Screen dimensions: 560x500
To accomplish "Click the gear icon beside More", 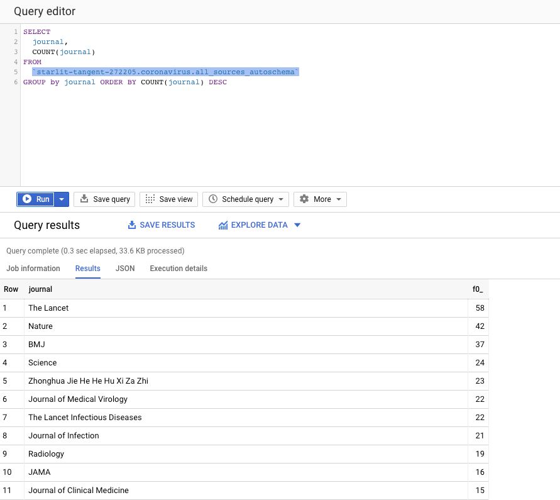I will [x=304, y=199].
